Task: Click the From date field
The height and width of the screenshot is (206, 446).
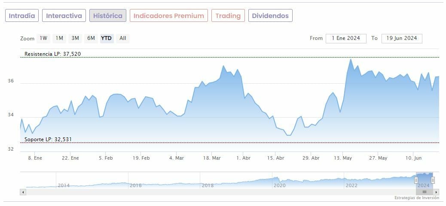Action: point(346,38)
